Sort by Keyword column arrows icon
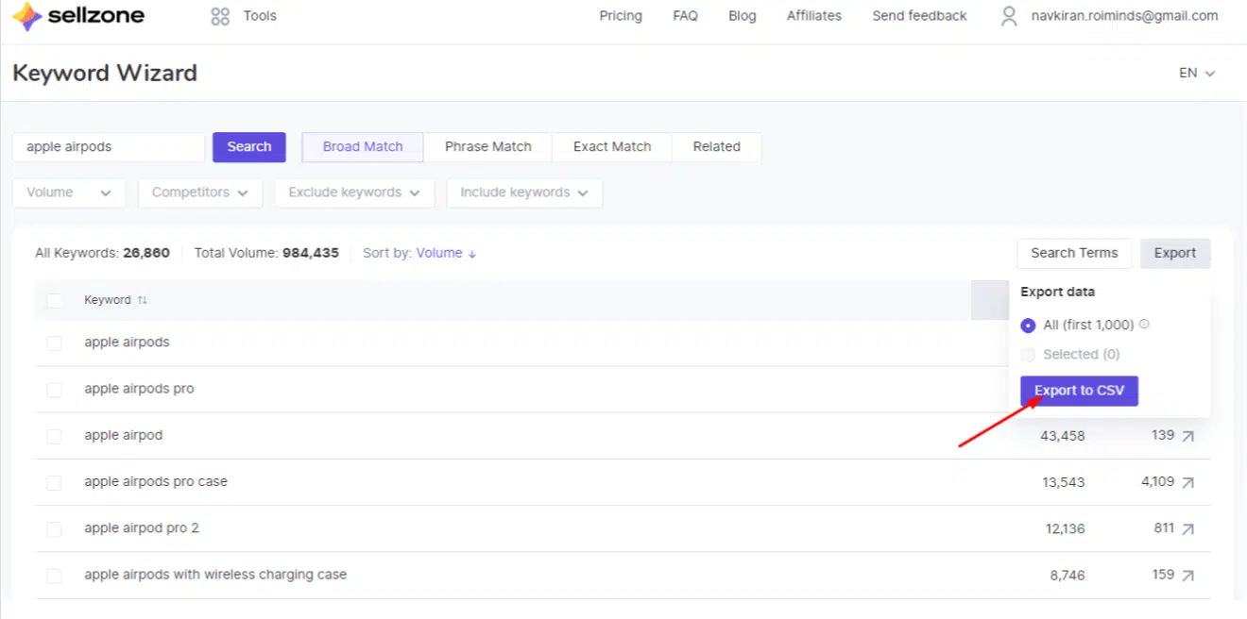Screen dimensions: 1247x619 (143, 300)
